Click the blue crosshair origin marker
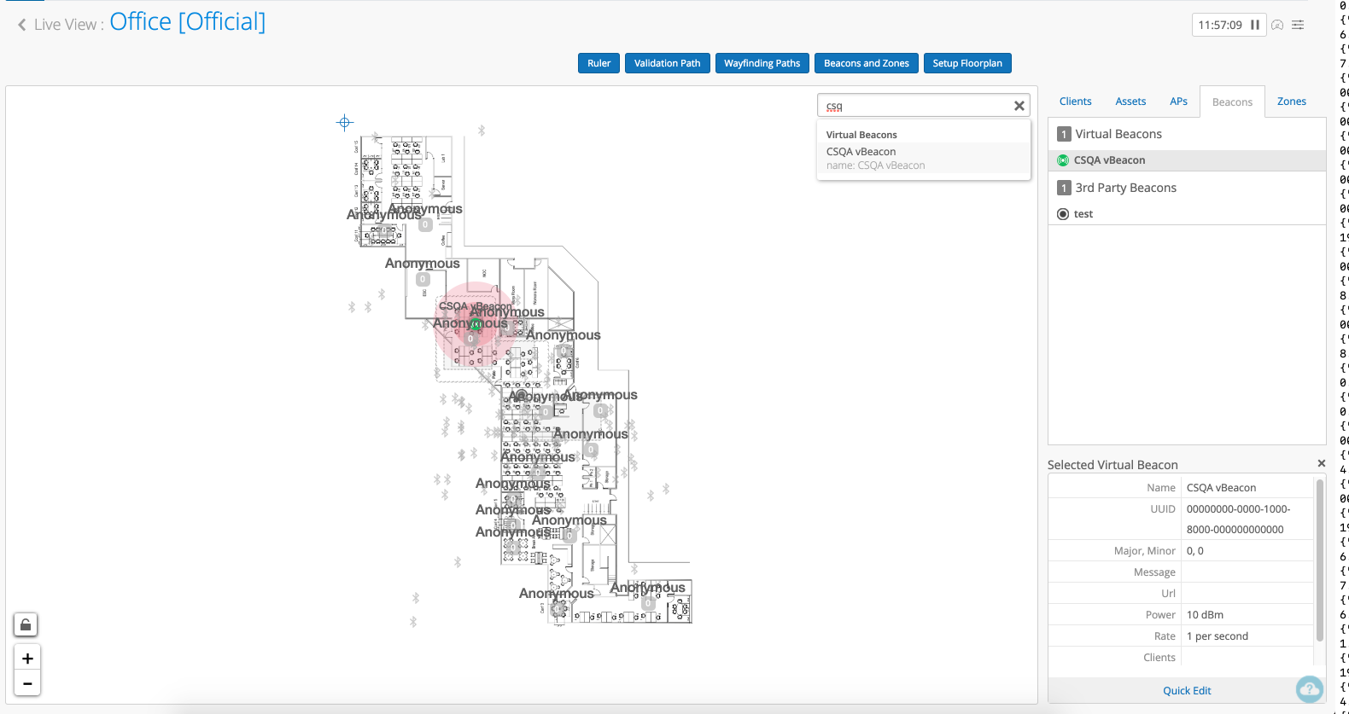Viewport: 1349px width, 714px height. coord(344,123)
